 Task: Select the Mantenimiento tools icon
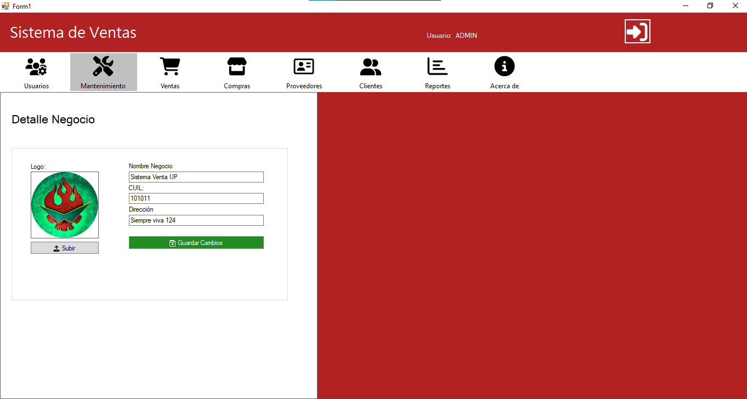point(103,67)
